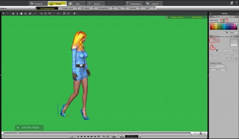This screenshot has height=139, width=239.
Task: Enable the Active image background checkbox
Action: [211, 40]
